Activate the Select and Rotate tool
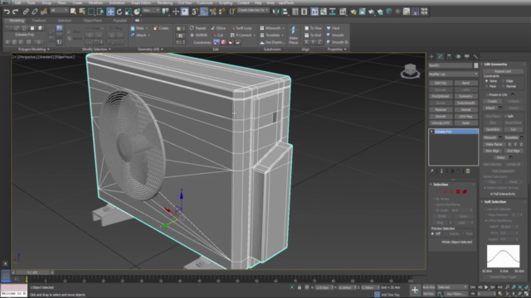The width and height of the screenshot is (531, 298). 119,12
